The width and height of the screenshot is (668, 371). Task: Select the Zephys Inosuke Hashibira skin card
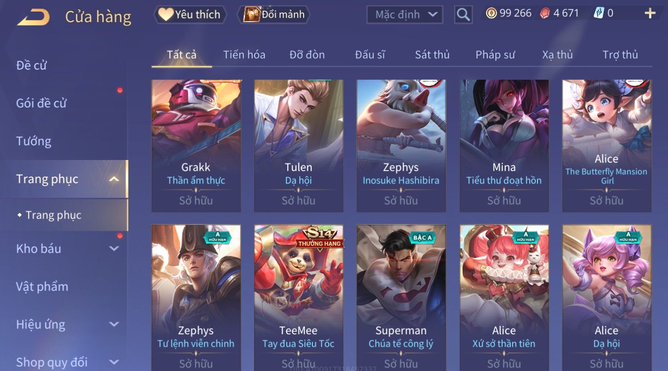(401, 146)
